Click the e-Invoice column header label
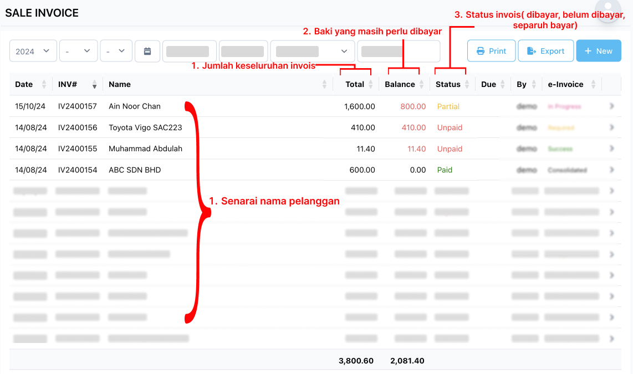Screen dimensions: 633x374 click(565, 84)
